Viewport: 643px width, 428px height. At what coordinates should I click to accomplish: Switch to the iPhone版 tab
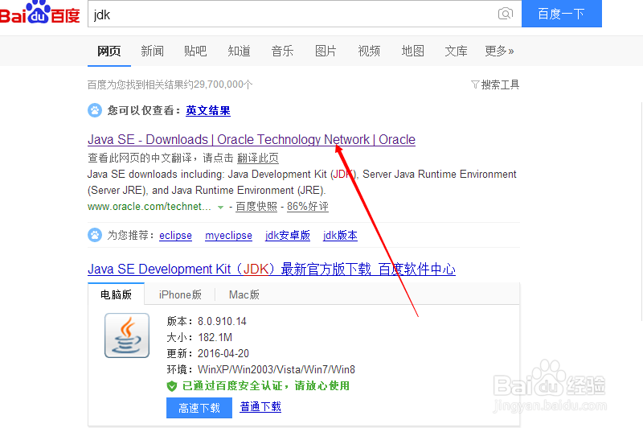(x=180, y=294)
